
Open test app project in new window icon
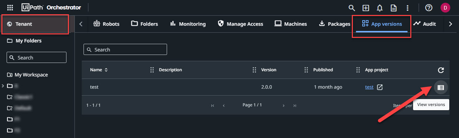click(x=380, y=87)
